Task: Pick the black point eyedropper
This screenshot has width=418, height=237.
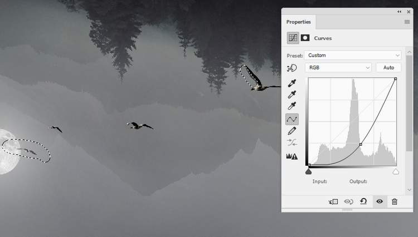Action: tap(291, 83)
